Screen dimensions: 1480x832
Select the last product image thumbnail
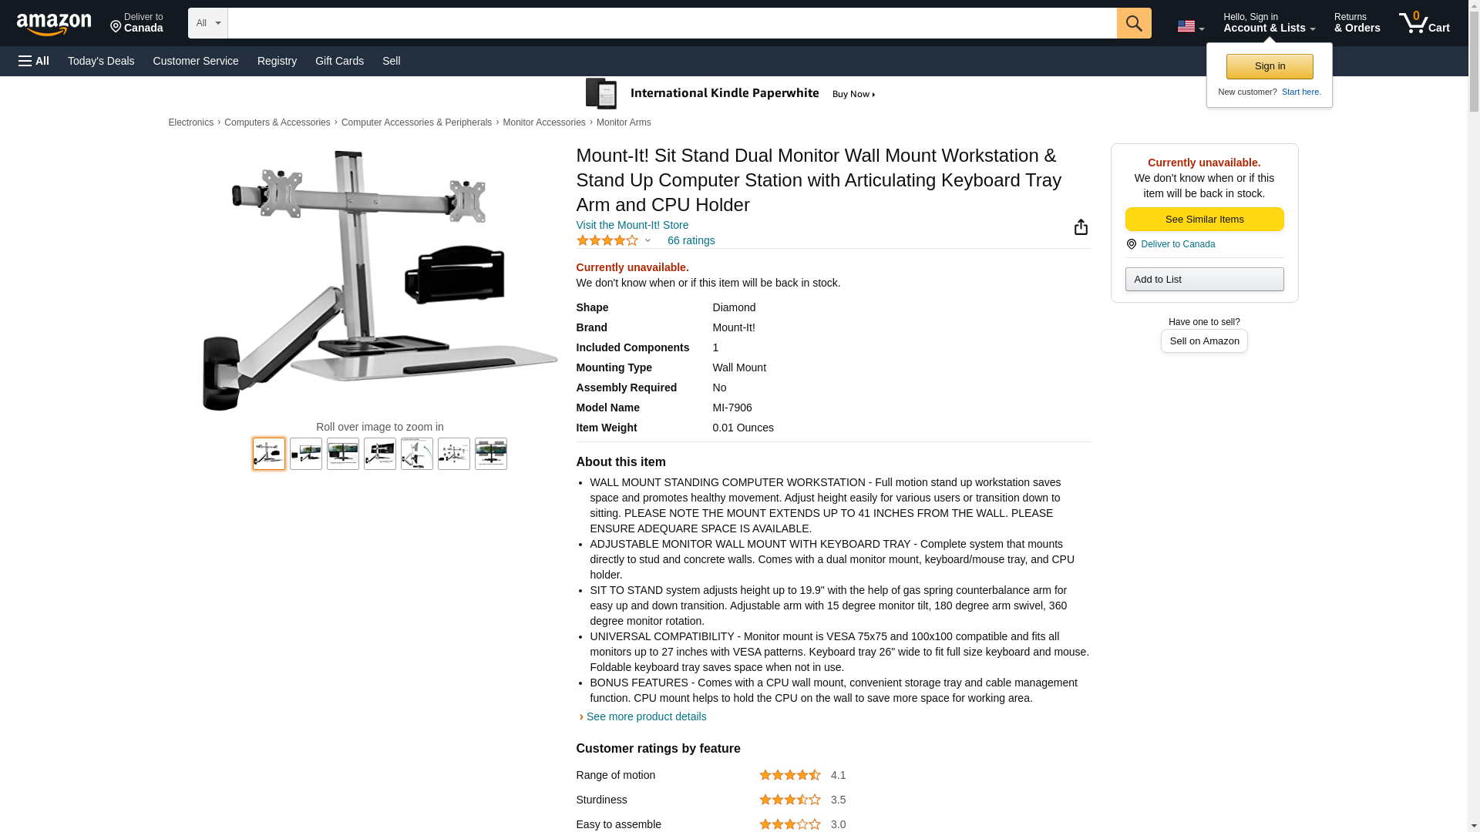point(491,454)
